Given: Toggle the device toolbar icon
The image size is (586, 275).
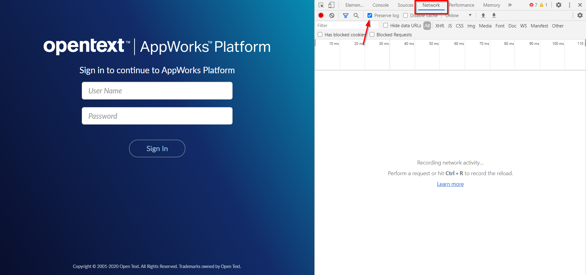Looking at the screenshot, I should tap(331, 5).
